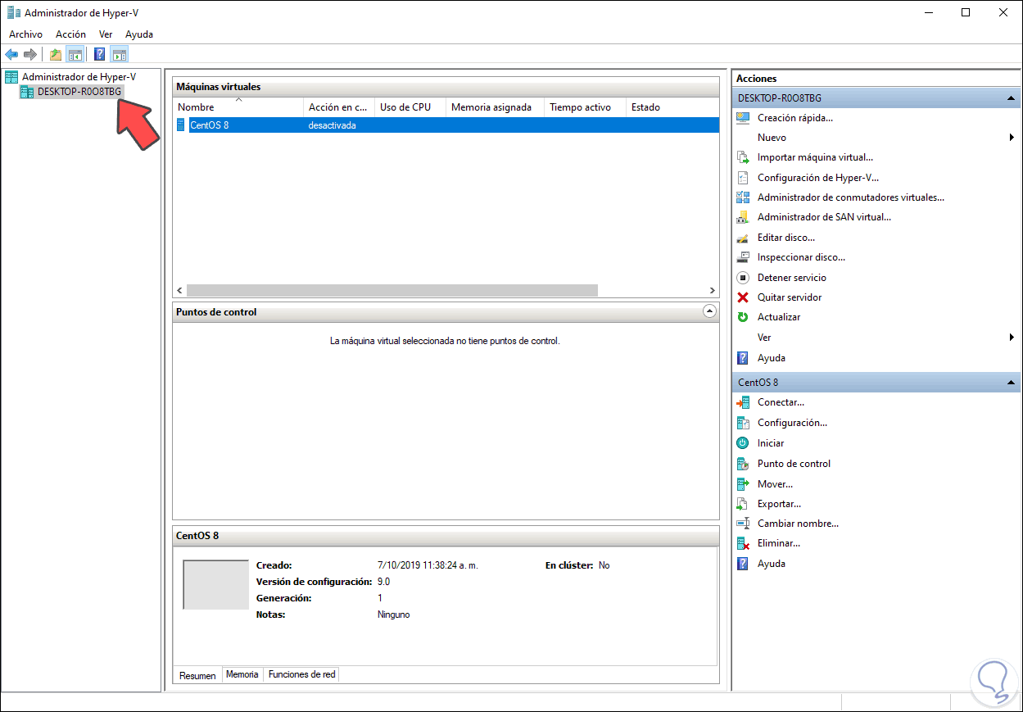Select DESKTOP-R0O8TBG server in tree

coord(79,92)
